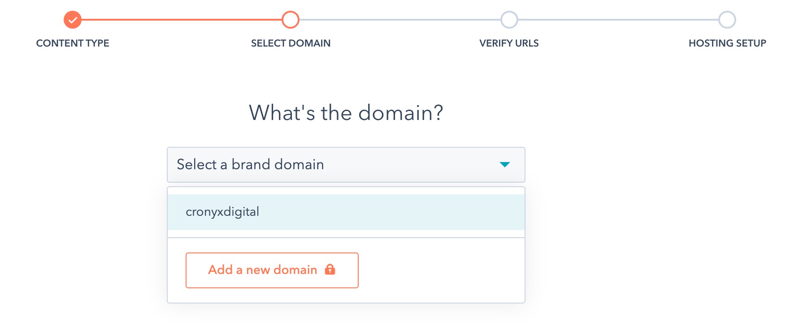Screen dimensions: 790x325
Task: Click progress line between Verify URLs and Hosting Setup
Action: point(618,20)
